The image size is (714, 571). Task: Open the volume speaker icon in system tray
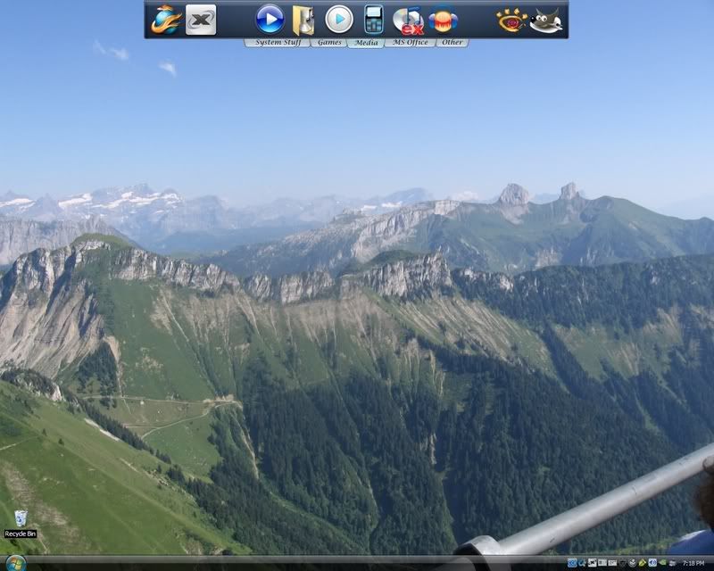pos(652,563)
